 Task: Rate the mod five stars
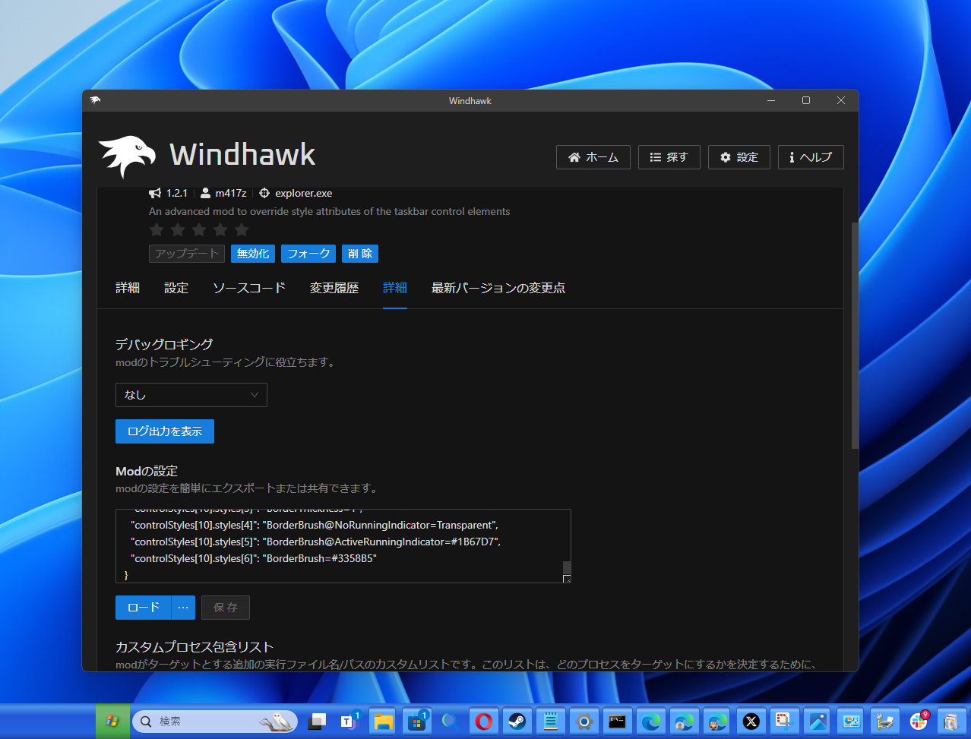pos(241,229)
